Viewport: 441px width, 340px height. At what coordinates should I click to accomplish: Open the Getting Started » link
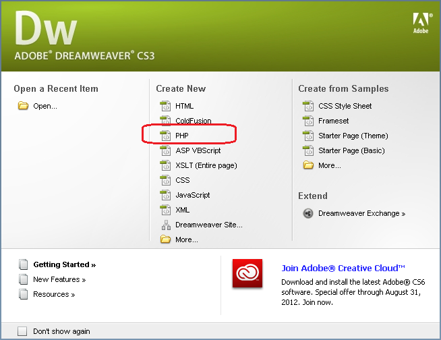click(65, 264)
